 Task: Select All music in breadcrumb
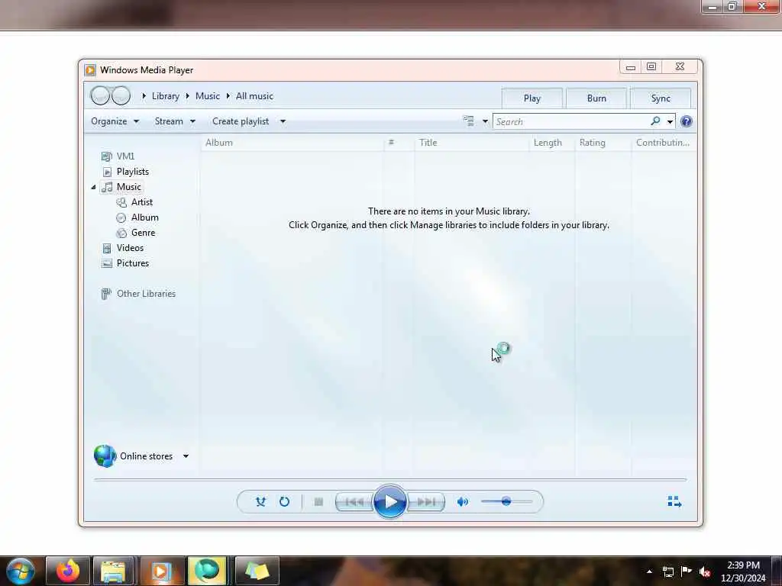(254, 96)
